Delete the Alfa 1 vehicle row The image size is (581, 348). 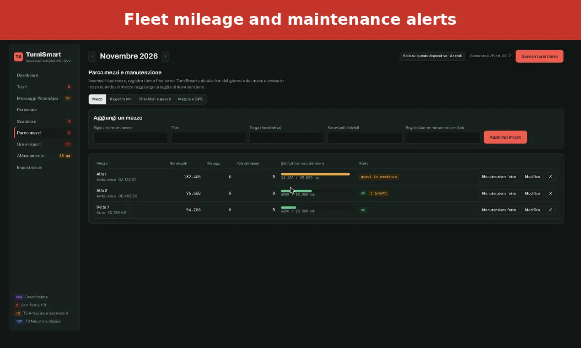550,177
